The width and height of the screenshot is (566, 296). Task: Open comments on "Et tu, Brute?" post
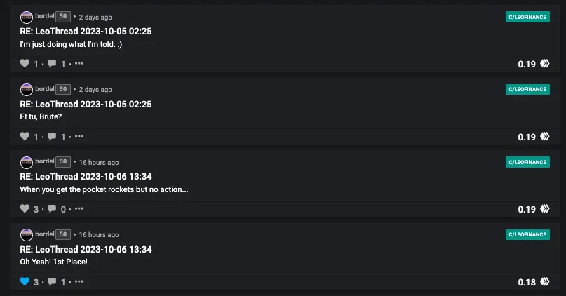(x=52, y=137)
